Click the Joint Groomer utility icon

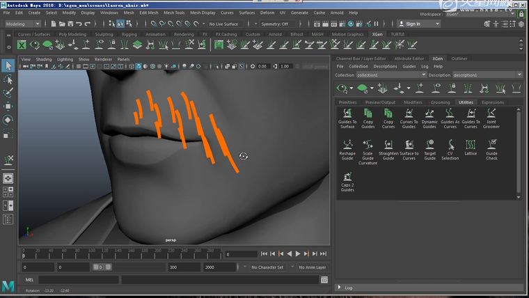point(491,113)
